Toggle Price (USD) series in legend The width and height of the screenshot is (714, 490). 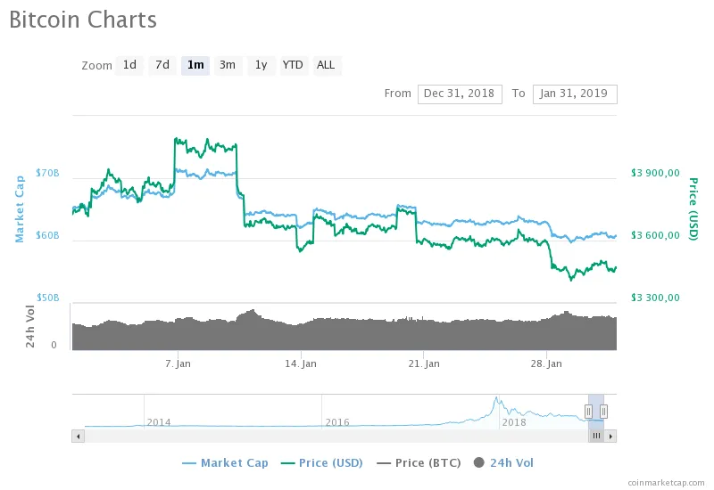click(322, 463)
